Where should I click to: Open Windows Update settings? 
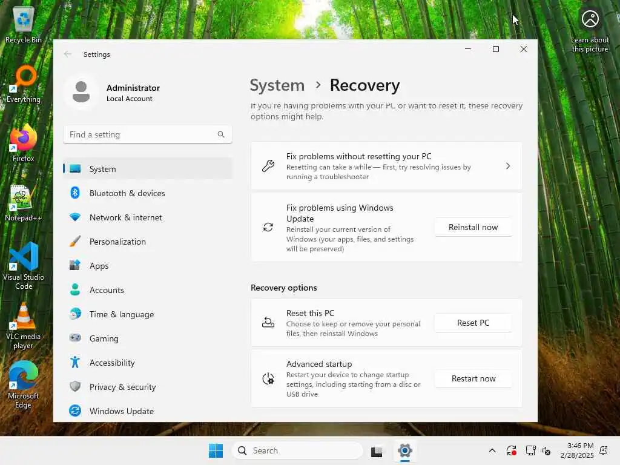point(148,411)
